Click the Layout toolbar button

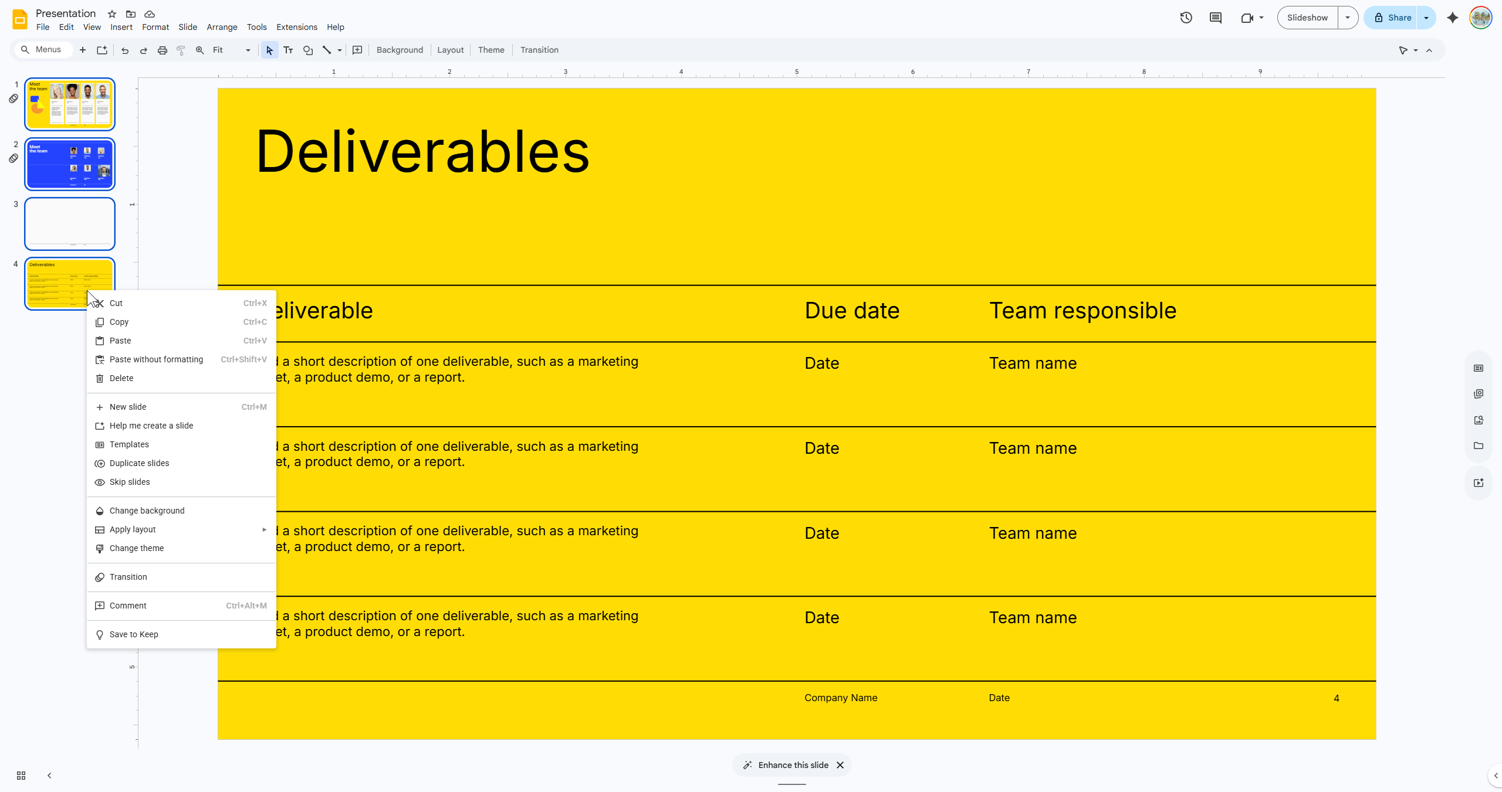[x=451, y=50]
